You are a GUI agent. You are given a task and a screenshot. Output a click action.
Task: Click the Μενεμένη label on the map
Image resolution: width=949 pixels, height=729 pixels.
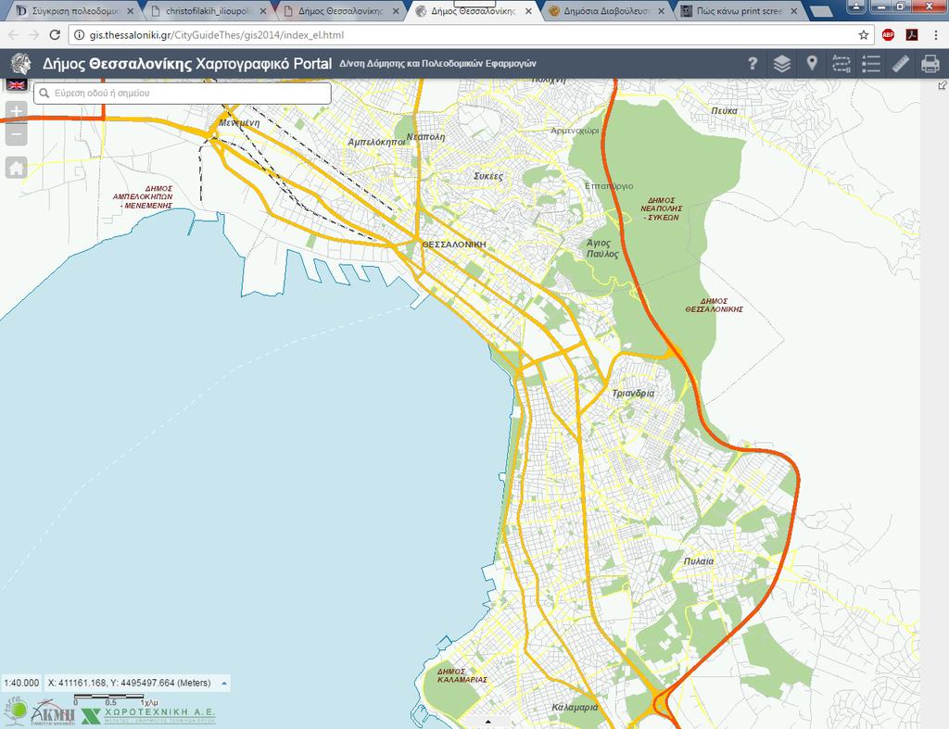[239, 123]
